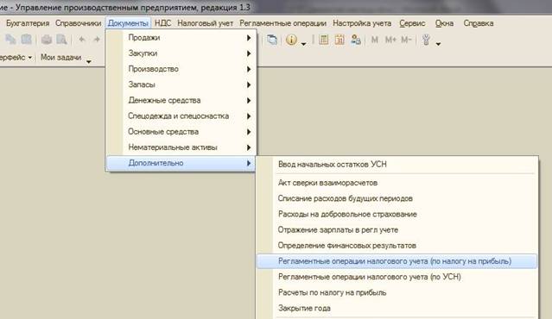Expand the Продажи submenu
The image size is (552, 319).
coord(181,38)
